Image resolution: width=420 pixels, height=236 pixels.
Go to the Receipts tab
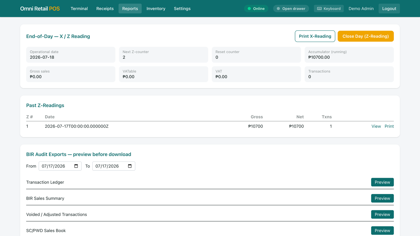point(105,9)
